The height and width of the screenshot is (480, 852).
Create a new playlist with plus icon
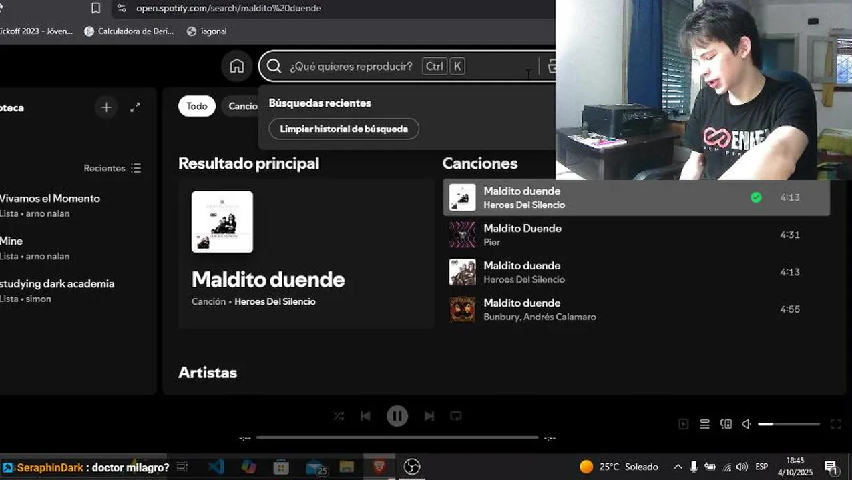(106, 107)
